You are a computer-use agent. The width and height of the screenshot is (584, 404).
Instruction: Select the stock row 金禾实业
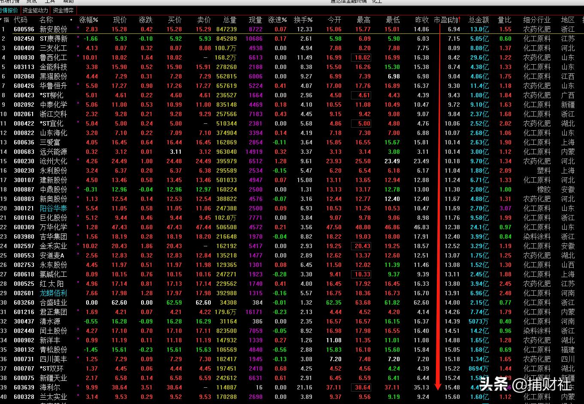click(x=53, y=246)
